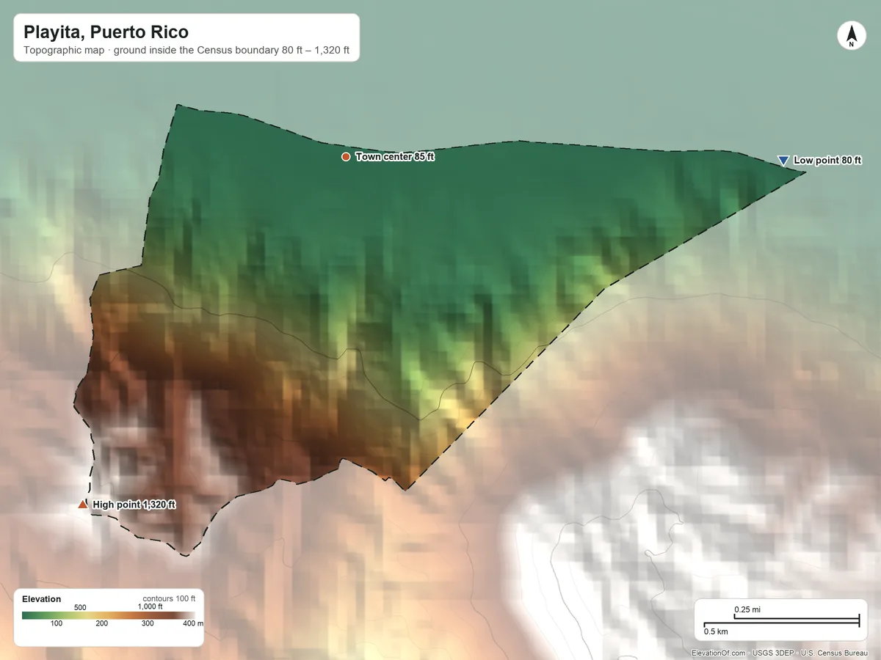Click the '1,000 ft' legend tick label
This screenshot has width=881, height=660.
point(151,607)
